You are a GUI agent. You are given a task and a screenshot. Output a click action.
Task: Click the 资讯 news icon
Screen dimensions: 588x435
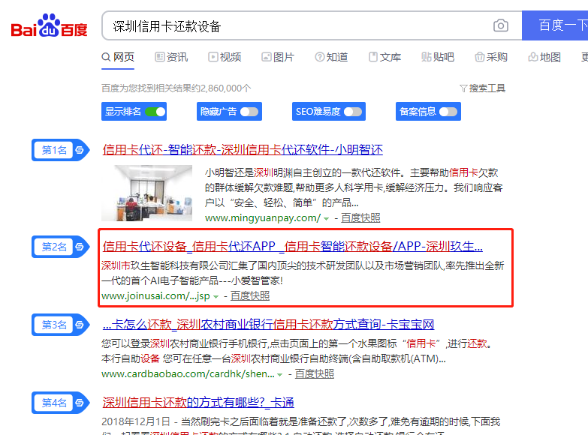[160, 57]
